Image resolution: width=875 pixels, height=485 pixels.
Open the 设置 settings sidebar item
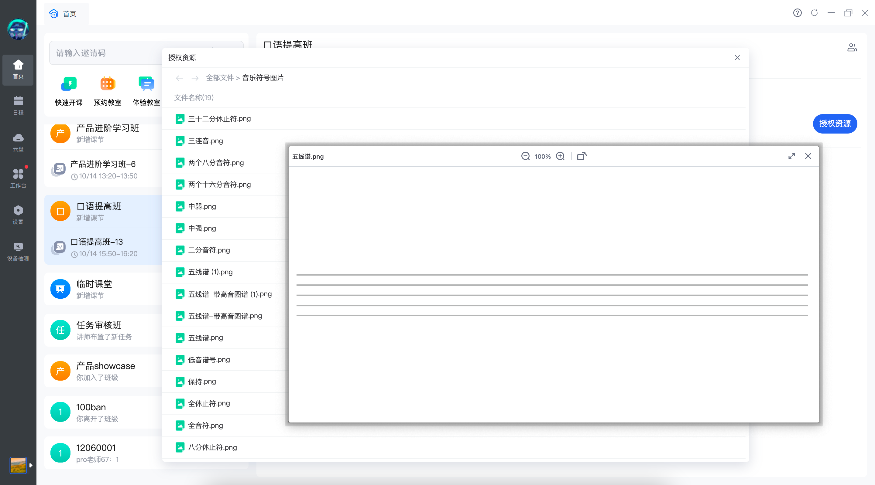point(18,215)
